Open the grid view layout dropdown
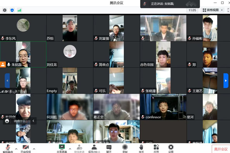Image resolution: width=230 pixels, height=153 pixels. (213, 10)
